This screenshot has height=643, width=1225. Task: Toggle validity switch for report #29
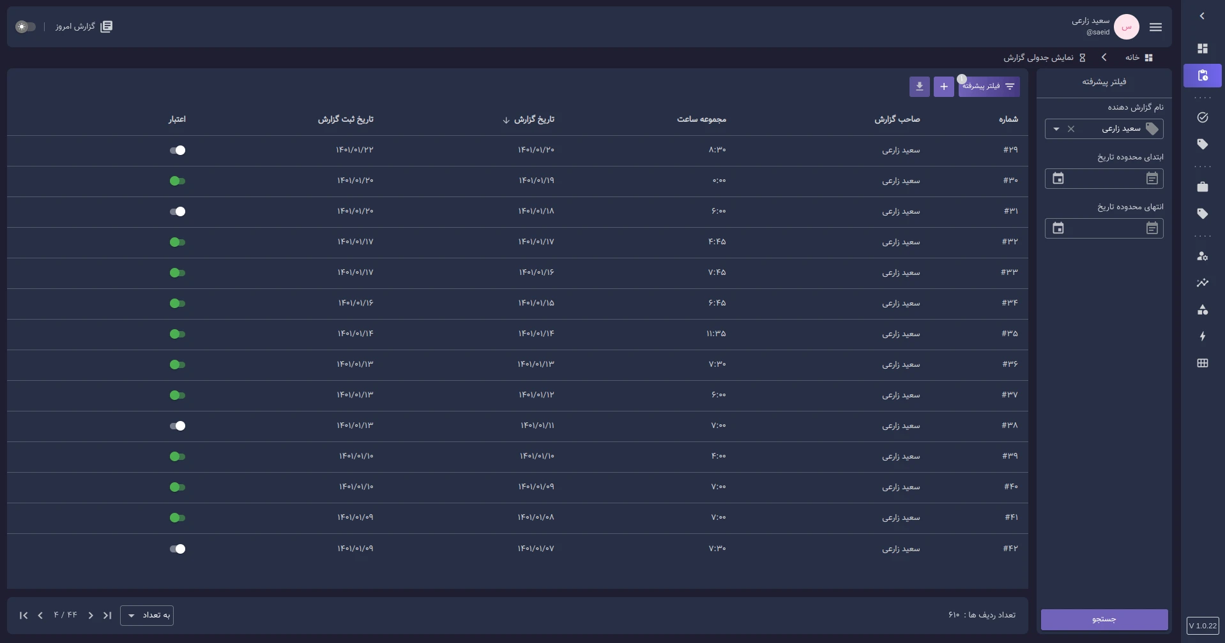[178, 151]
